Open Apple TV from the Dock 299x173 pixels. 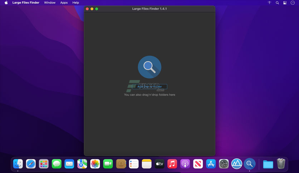pyautogui.click(x=160, y=164)
